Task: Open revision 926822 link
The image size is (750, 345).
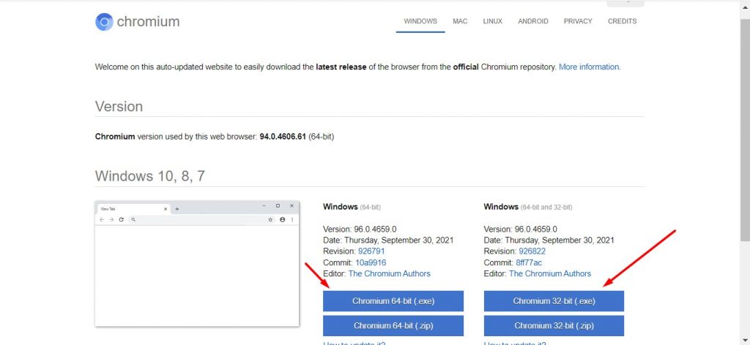Action: click(532, 251)
